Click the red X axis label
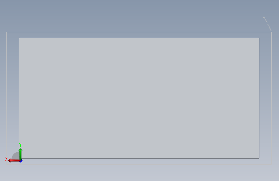Screen dimensions: 279x181 (6, 159)
